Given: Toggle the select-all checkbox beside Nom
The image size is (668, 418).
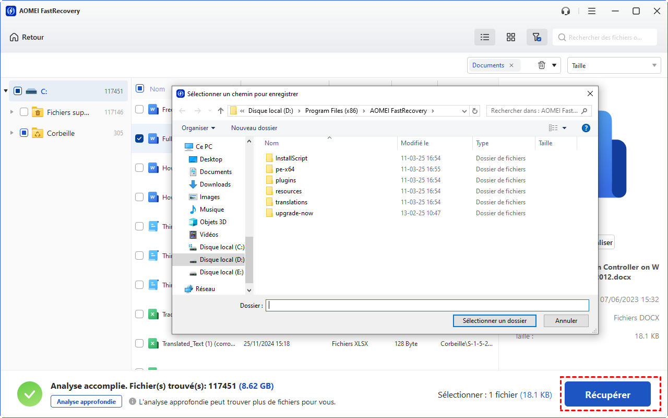Looking at the screenshot, I should (139, 88).
